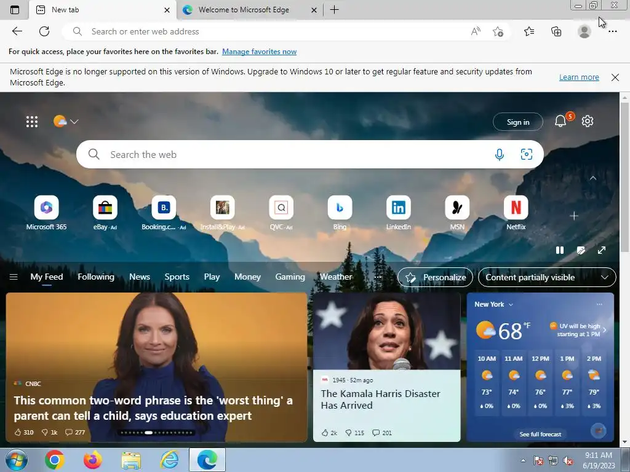Select the News feed tab
Image resolution: width=630 pixels, height=472 pixels.
140,277
